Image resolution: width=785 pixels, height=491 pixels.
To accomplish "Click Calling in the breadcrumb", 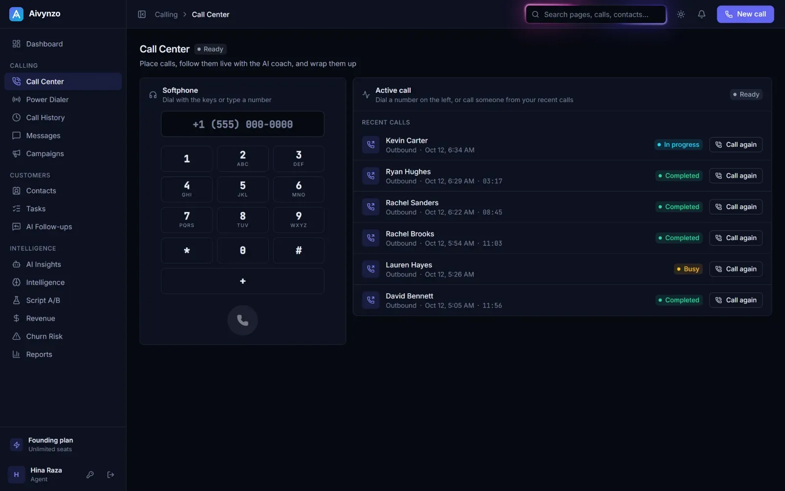I will pos(166,15).
